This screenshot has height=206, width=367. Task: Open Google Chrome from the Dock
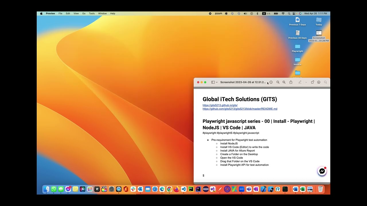tap(169, 189)
